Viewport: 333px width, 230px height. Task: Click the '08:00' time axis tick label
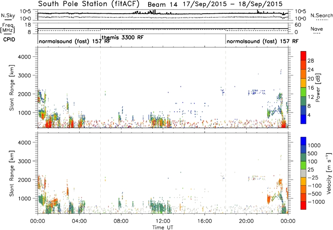tap(121, 221)
